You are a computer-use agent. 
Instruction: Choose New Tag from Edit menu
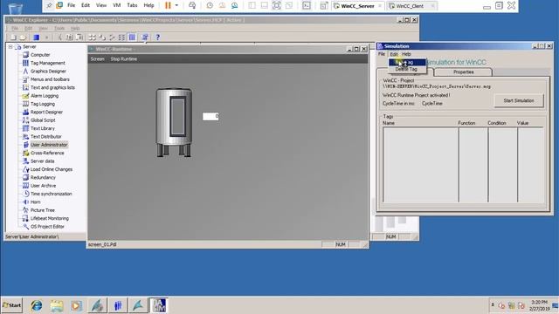(x=407, y=62)
